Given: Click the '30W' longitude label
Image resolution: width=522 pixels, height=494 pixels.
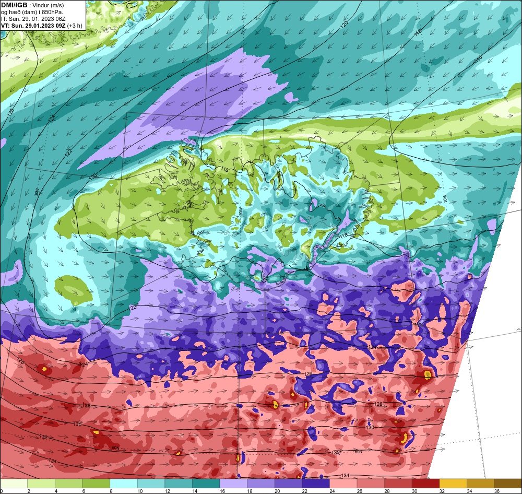Looking at the screenshot, I should coord(37,192).
